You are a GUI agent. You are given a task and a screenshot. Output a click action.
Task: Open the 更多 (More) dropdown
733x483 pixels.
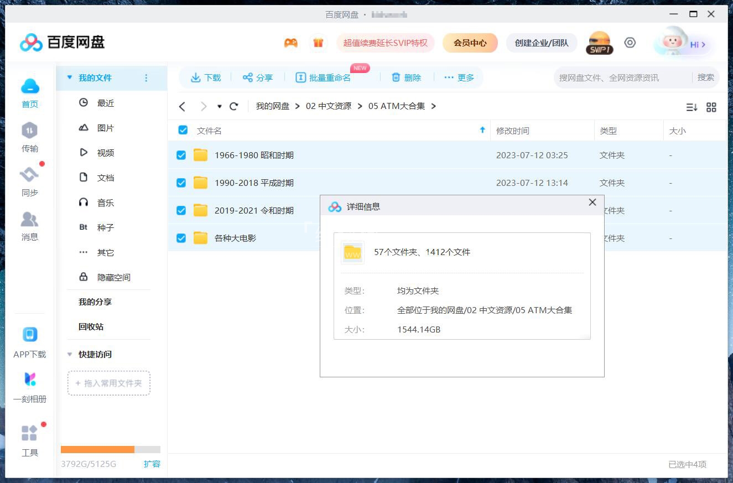click(x=460, y=77)
